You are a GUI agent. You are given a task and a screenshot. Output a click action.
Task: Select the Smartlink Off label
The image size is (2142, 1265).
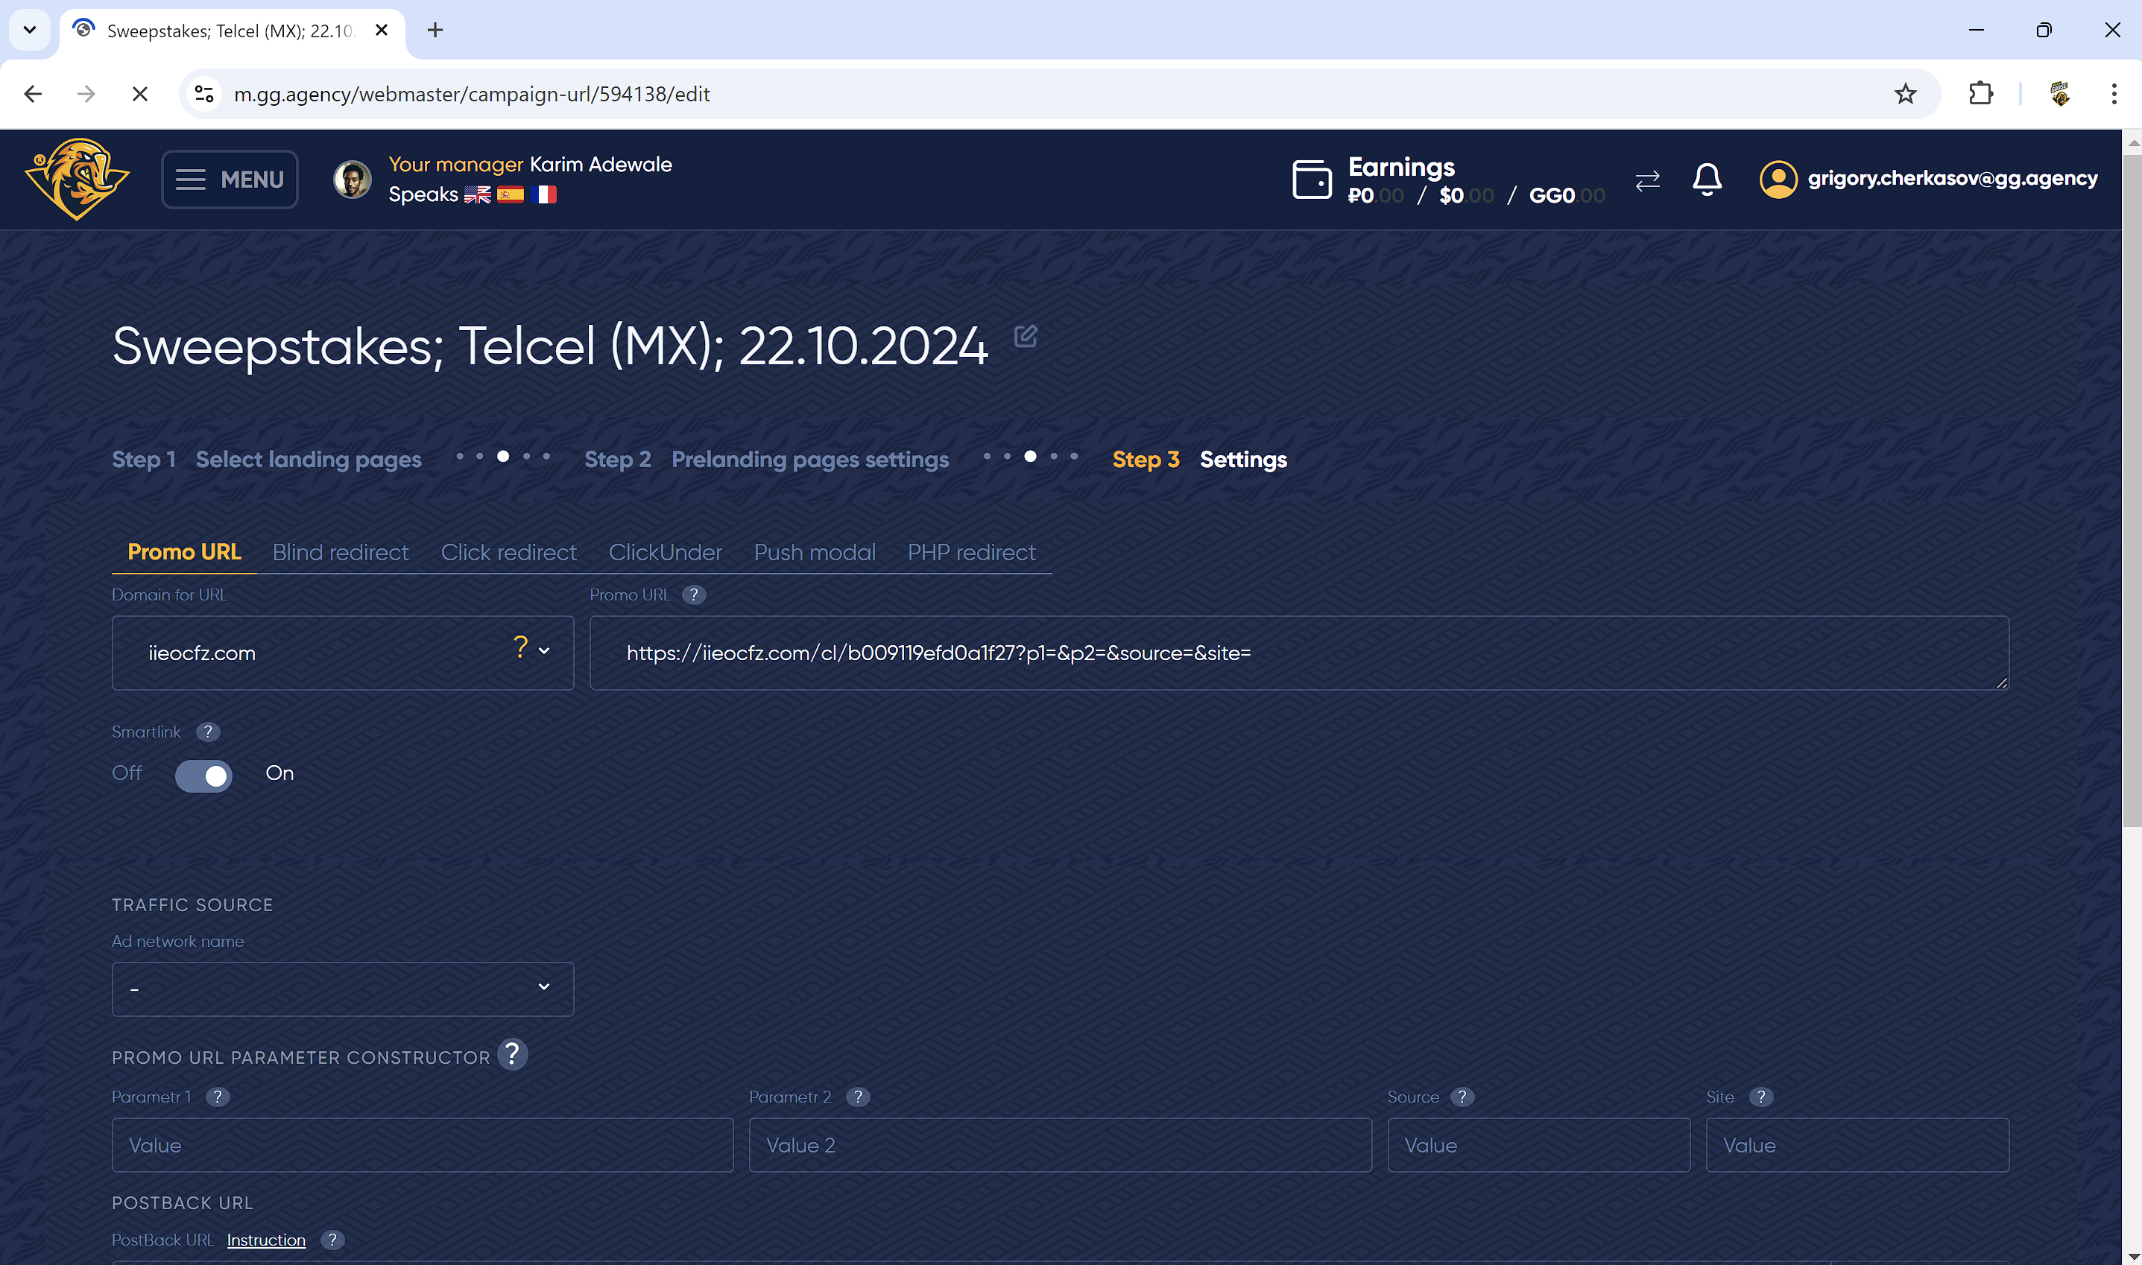point(127,773)
